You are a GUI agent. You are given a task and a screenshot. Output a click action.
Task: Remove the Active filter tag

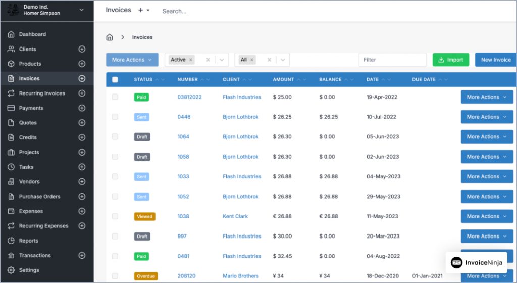(x=191, y=60)
